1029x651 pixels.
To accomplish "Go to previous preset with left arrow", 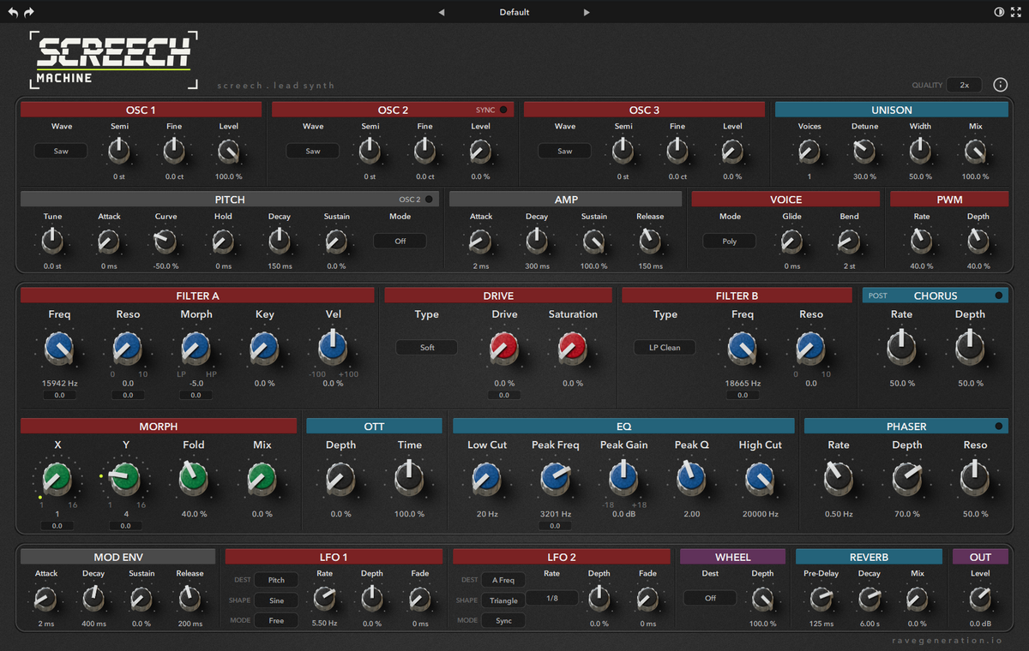I will click(442, 12).
